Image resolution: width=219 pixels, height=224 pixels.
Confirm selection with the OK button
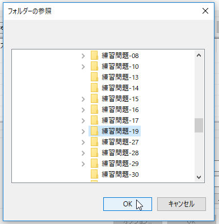128,204
